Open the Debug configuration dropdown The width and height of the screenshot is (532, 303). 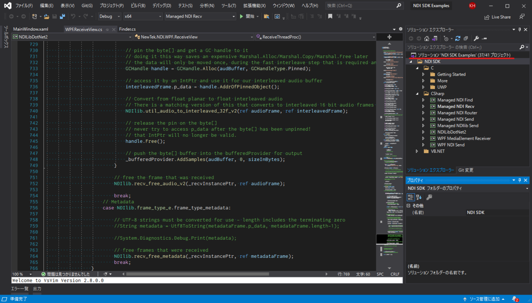[110, 16]
